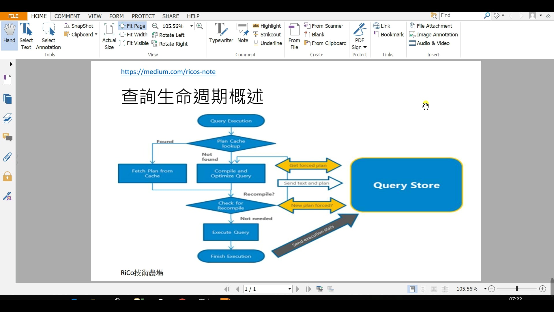
Task: Open the COMMENT ribbon tab
Action: click(x=67, y=16)
